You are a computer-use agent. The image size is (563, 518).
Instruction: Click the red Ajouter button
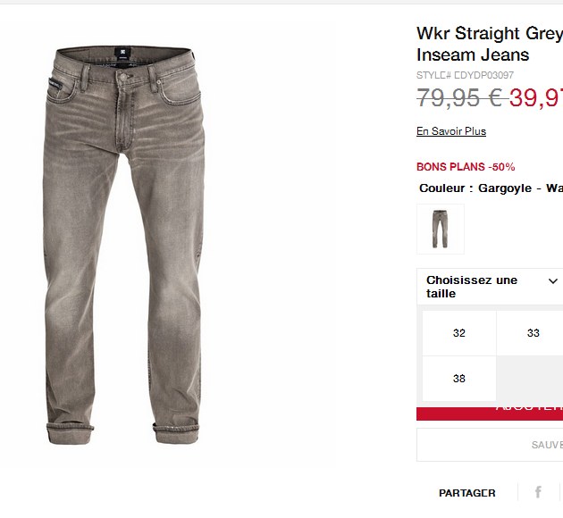[x=490, y=414]
